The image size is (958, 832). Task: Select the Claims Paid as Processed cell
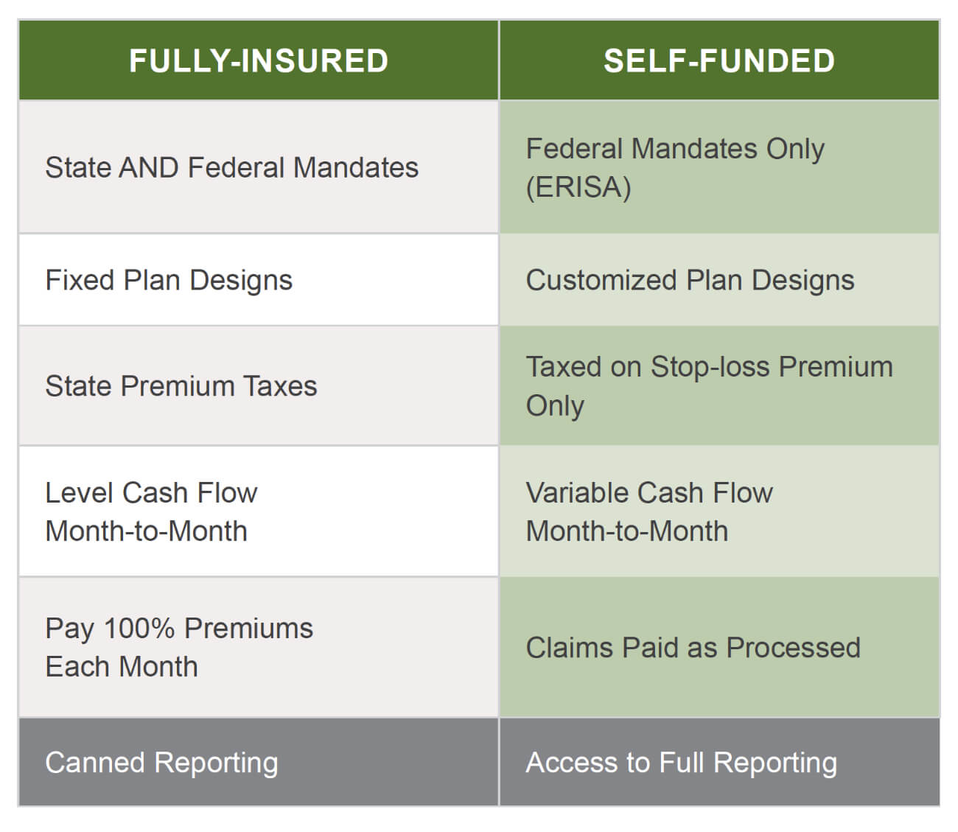click(x=719, y=647)
